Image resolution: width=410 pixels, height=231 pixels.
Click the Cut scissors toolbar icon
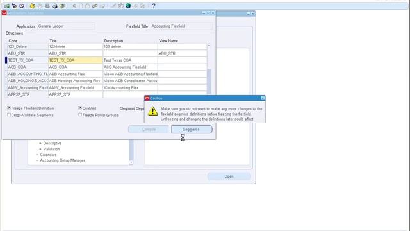(x=74, y=6)
